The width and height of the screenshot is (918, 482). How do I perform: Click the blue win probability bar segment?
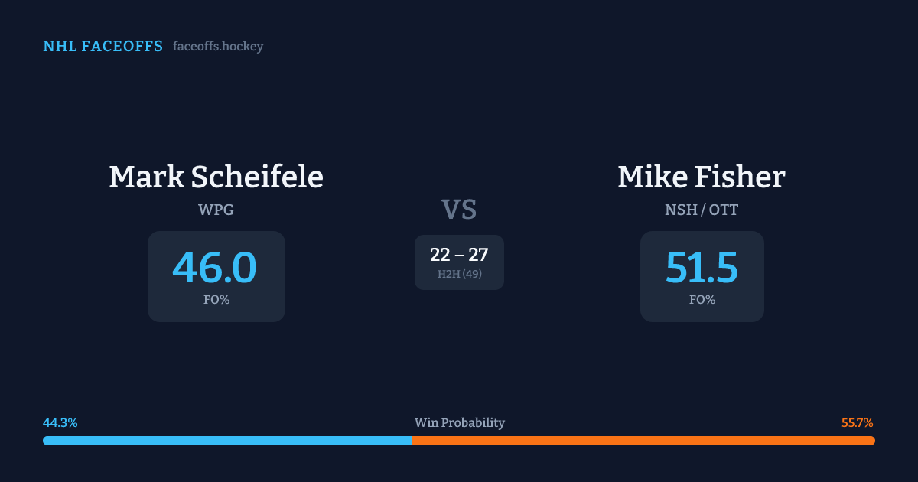coord(226,441)
